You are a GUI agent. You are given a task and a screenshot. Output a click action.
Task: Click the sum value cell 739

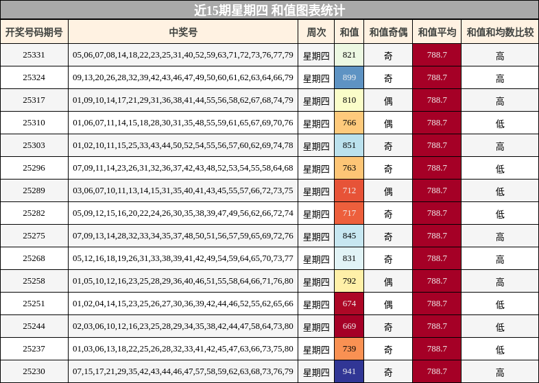point(349,349)
